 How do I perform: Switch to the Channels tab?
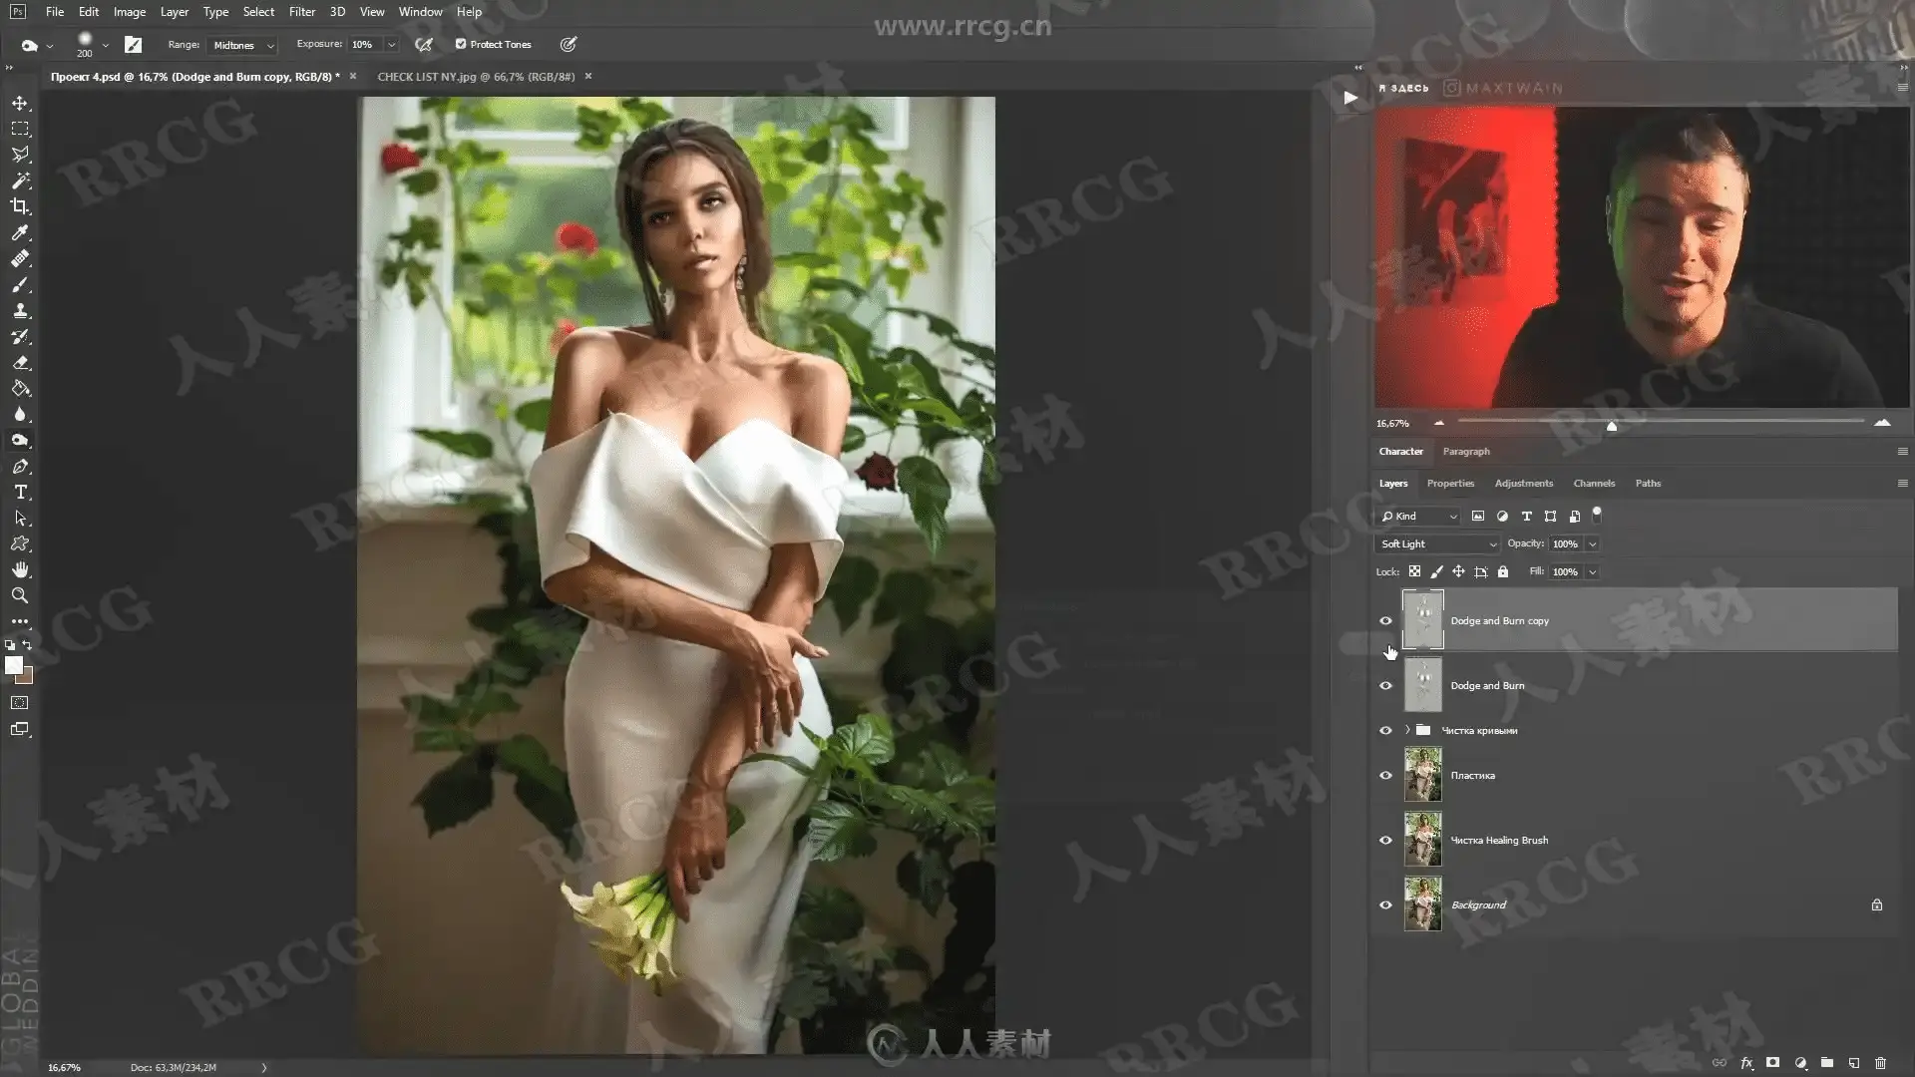[x=1593, y=484]
